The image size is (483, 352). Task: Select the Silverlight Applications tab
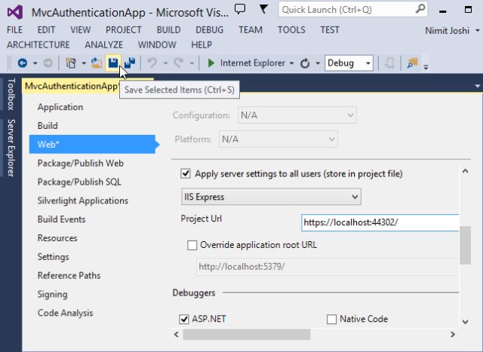pos(83,200)
